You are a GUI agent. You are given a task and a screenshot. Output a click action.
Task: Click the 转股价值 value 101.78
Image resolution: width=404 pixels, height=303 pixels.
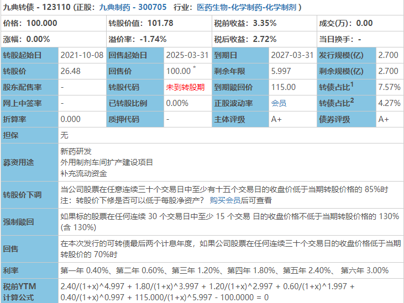[x=160, y=23]
